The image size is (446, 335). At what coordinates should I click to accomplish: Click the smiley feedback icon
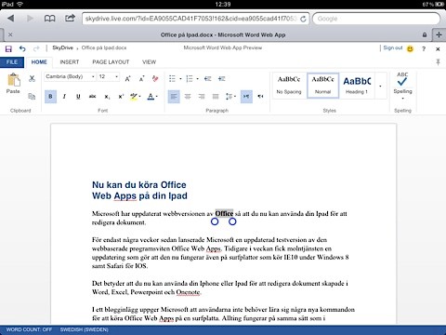410,48
